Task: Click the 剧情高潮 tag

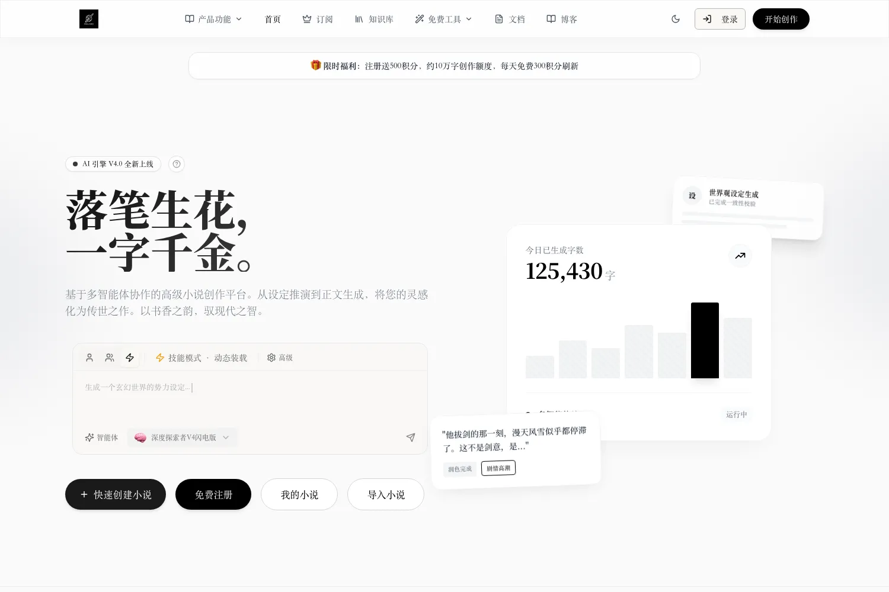Action: pos(498,468)
